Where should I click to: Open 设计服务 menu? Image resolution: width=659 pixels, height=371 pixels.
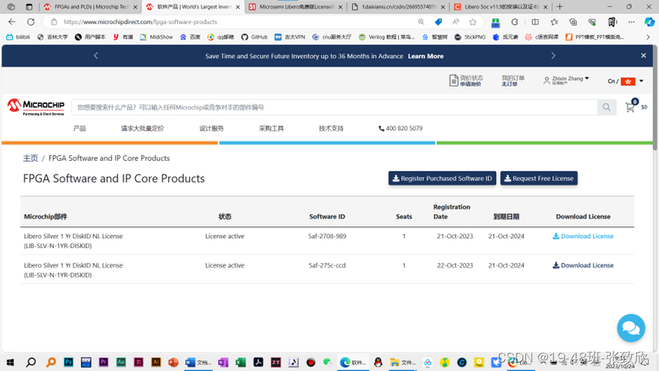pos(211,128)
